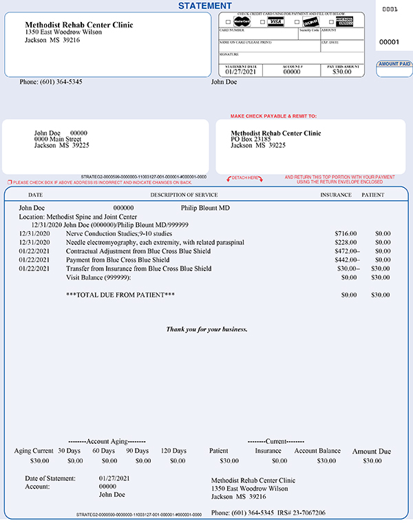The image size is (413, 523).
Task: Click the 60 Days aging label
Action: pos(103,451)
